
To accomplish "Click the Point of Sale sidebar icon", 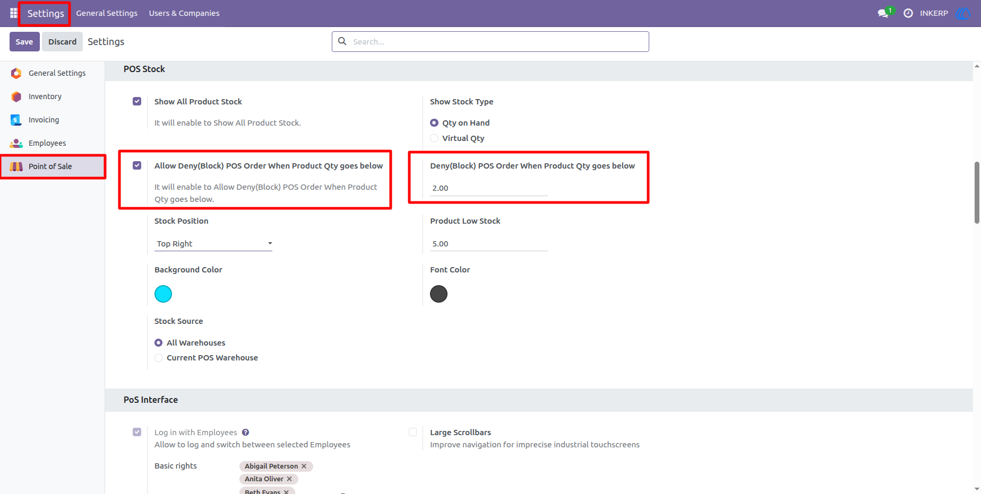I will (x=16, y=166).
